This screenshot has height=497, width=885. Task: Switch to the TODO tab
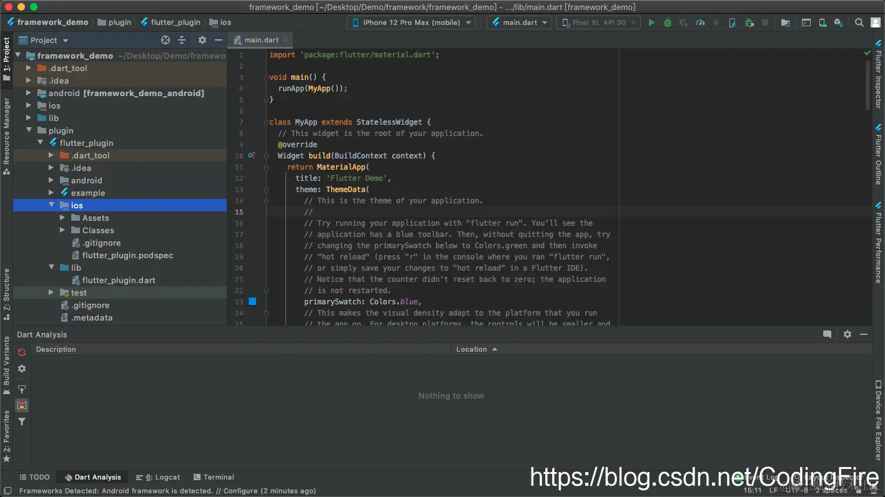pos(34,477)
